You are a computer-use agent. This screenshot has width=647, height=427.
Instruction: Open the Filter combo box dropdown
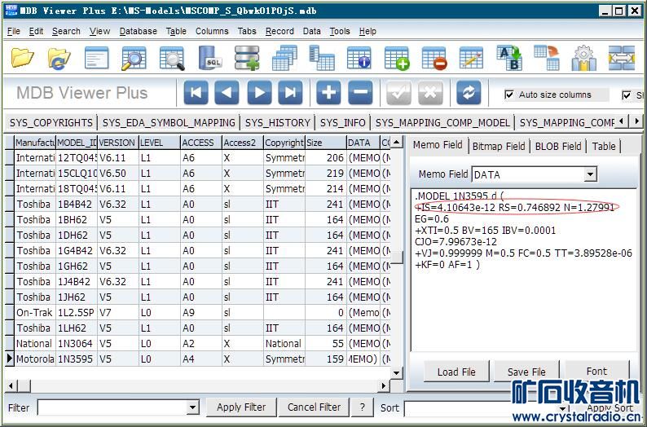(192, 407)
